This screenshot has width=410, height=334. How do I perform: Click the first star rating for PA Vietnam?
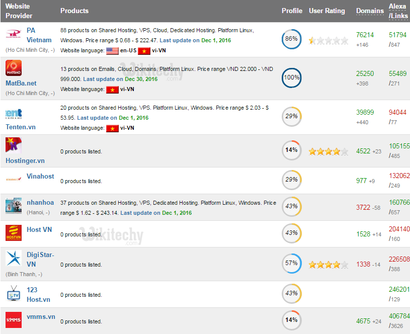click(312, 39)
